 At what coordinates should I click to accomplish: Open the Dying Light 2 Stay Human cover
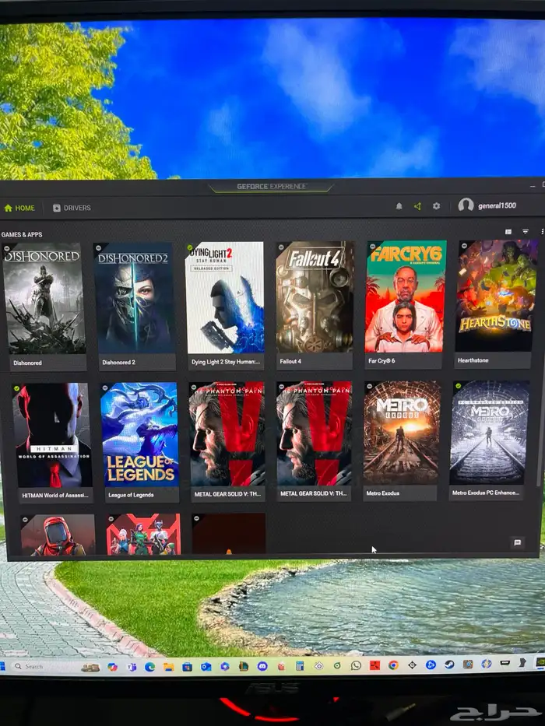pyautogui.click(x=225, y=297)
